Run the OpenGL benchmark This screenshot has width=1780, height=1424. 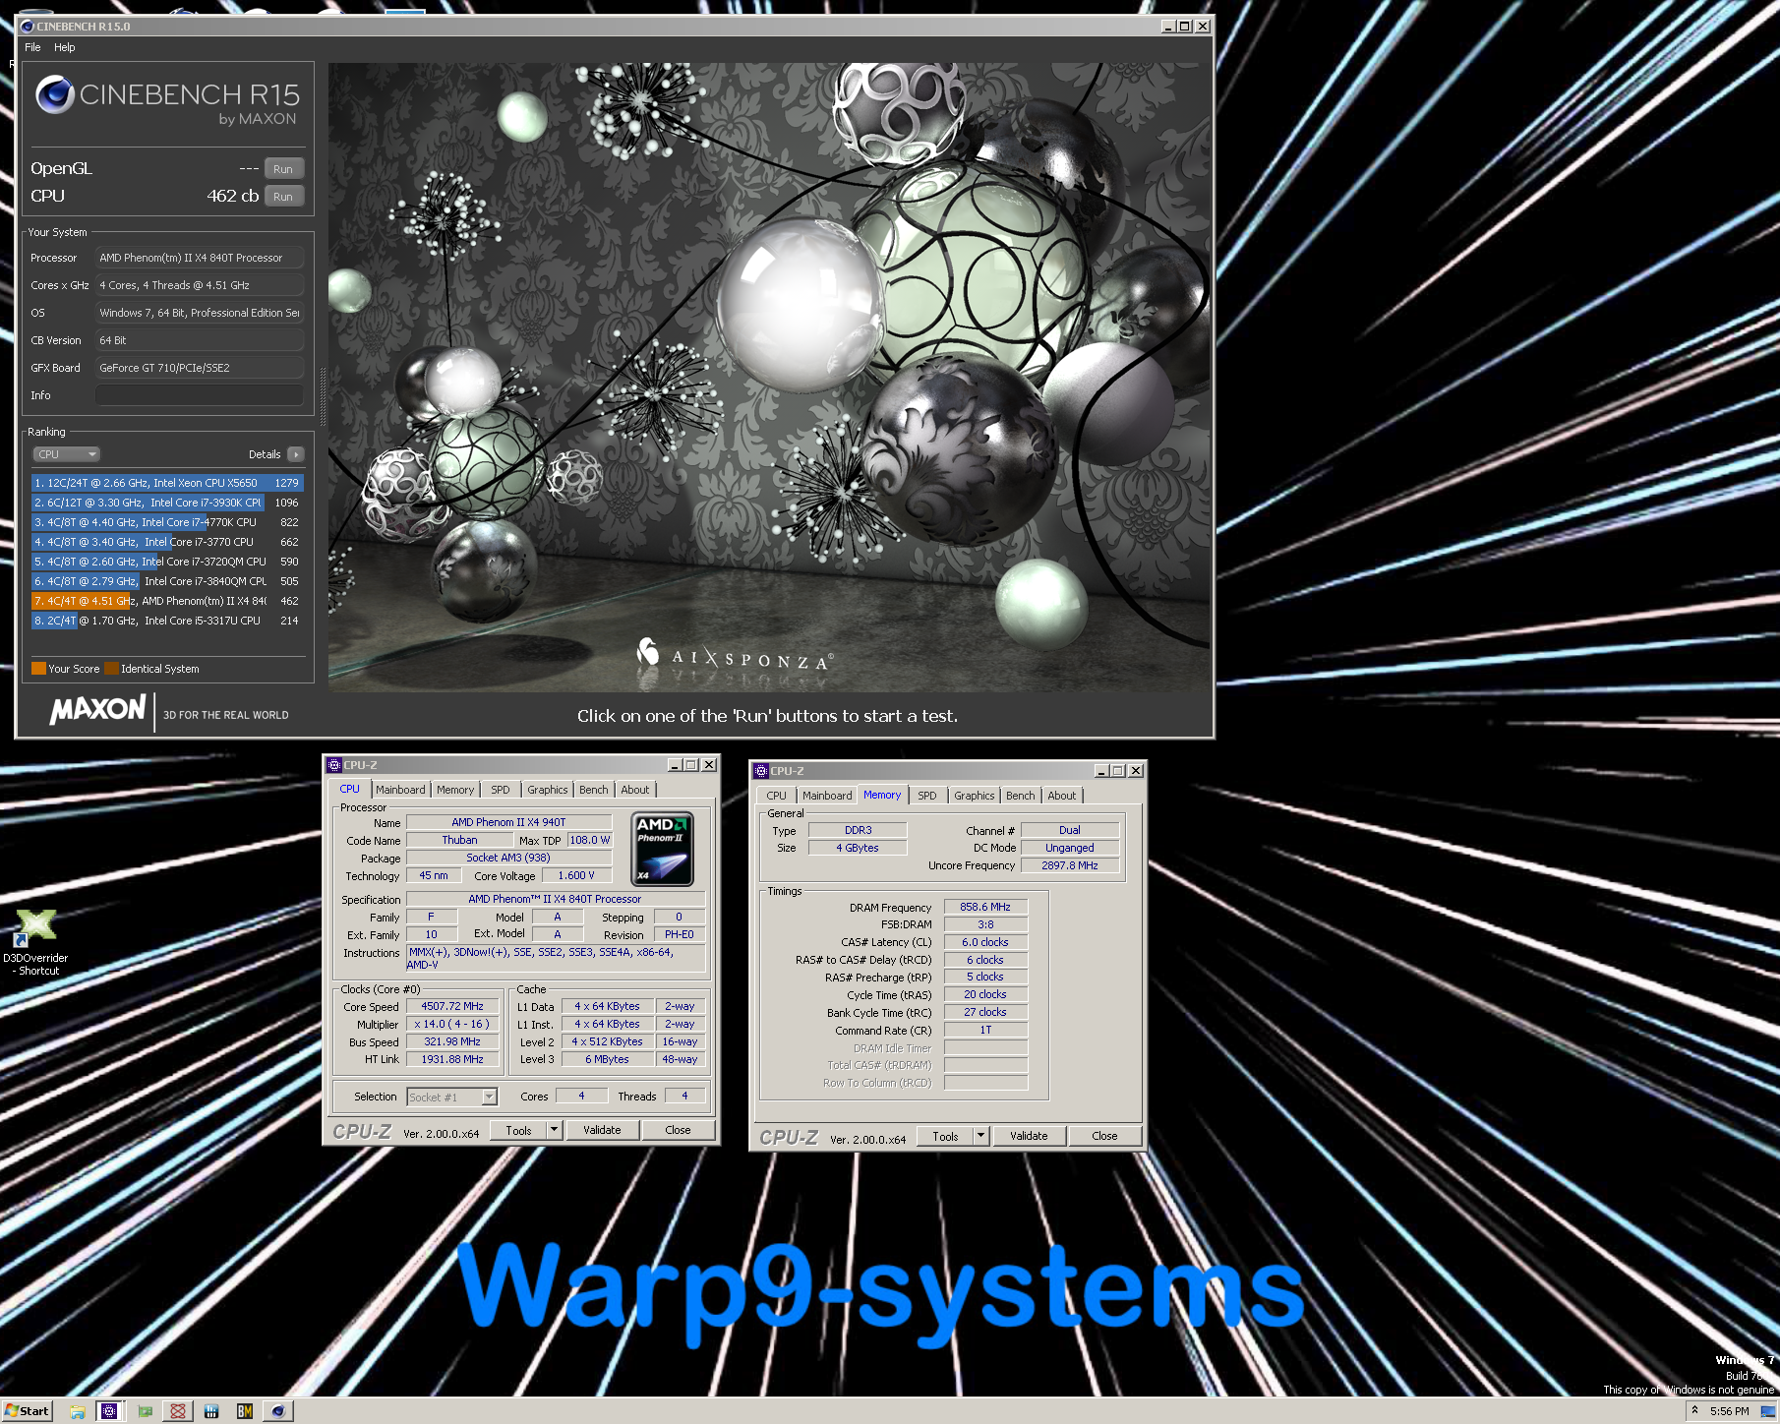click(283, 168)
